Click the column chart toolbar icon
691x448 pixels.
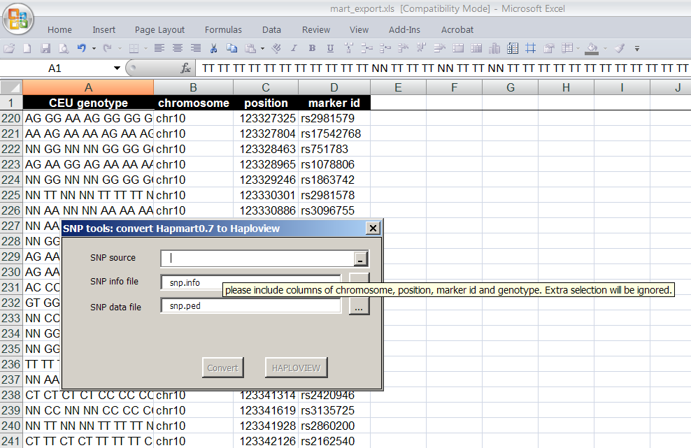494,48
